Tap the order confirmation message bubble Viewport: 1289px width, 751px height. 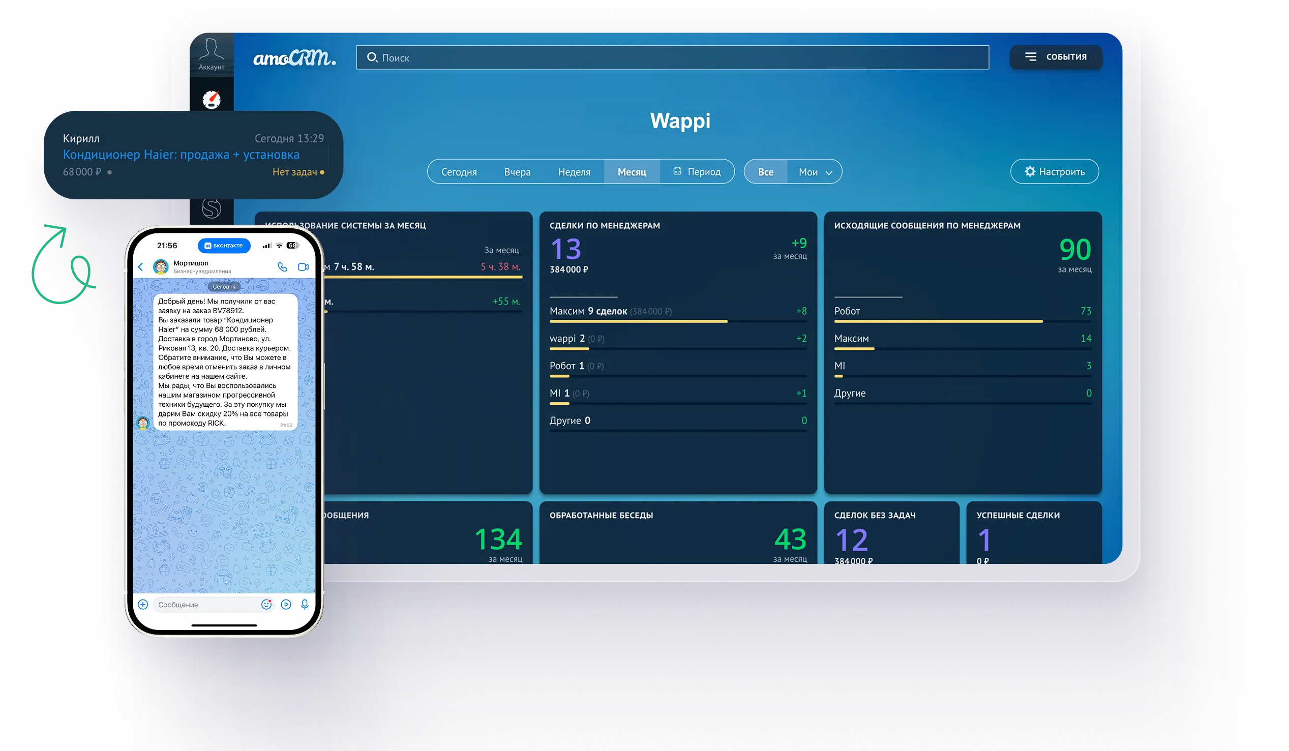[x=226, y=362]
